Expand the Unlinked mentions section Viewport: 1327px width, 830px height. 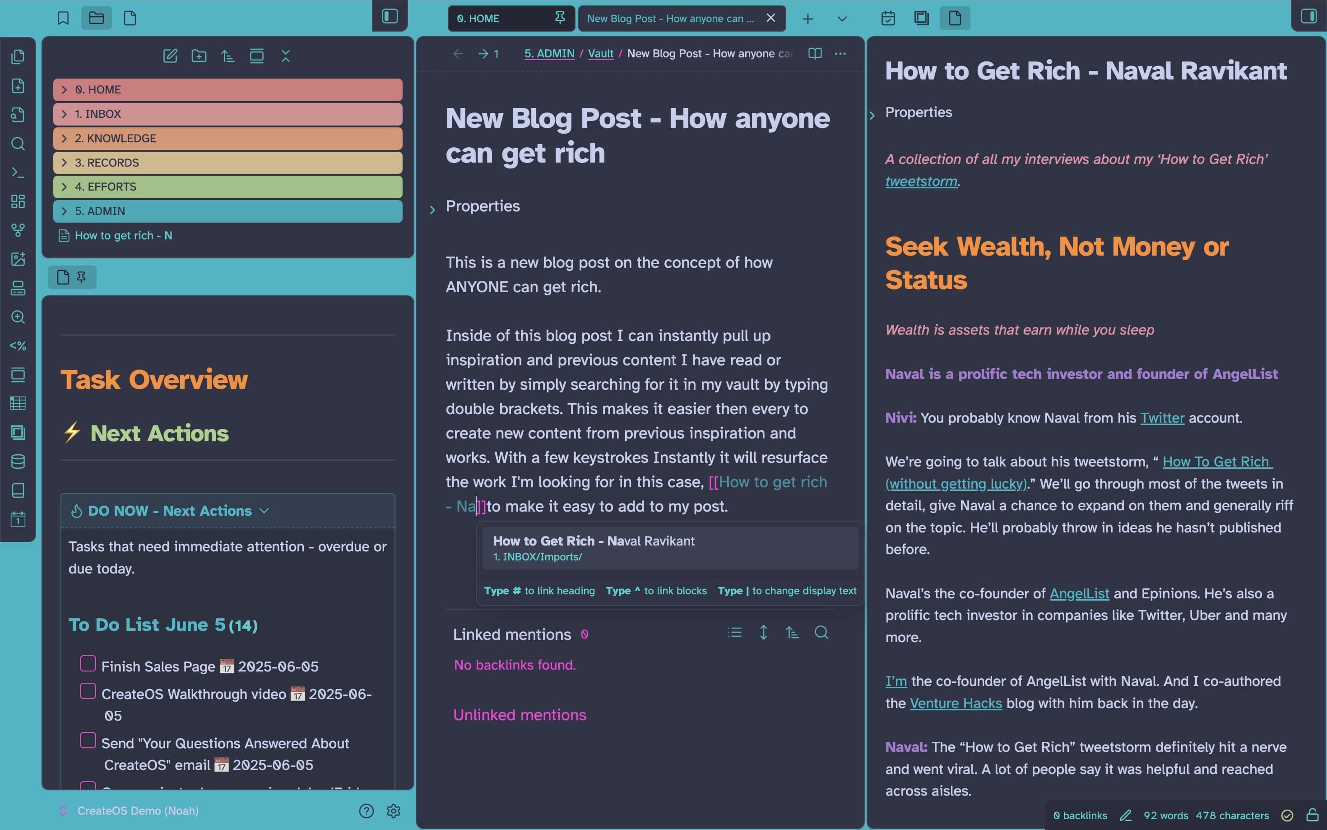point(520,715)
